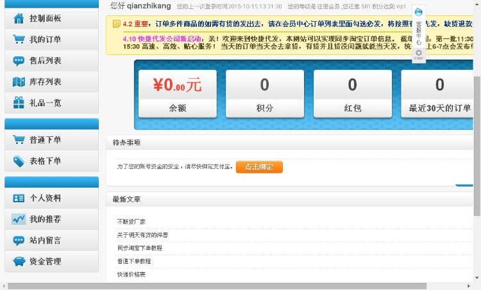Click the 4.10 快捷代发公司新启动 notice
This screenshot has width=481, height=290.
[162, 39]
